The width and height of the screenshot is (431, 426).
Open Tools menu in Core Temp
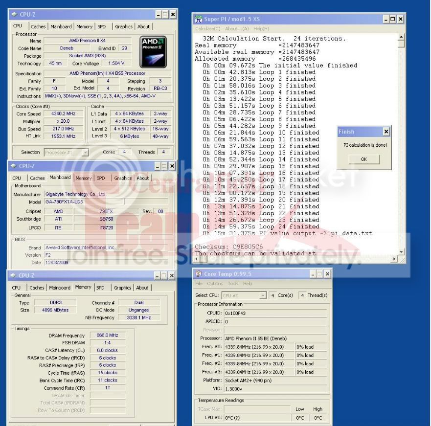click(233, 284)
